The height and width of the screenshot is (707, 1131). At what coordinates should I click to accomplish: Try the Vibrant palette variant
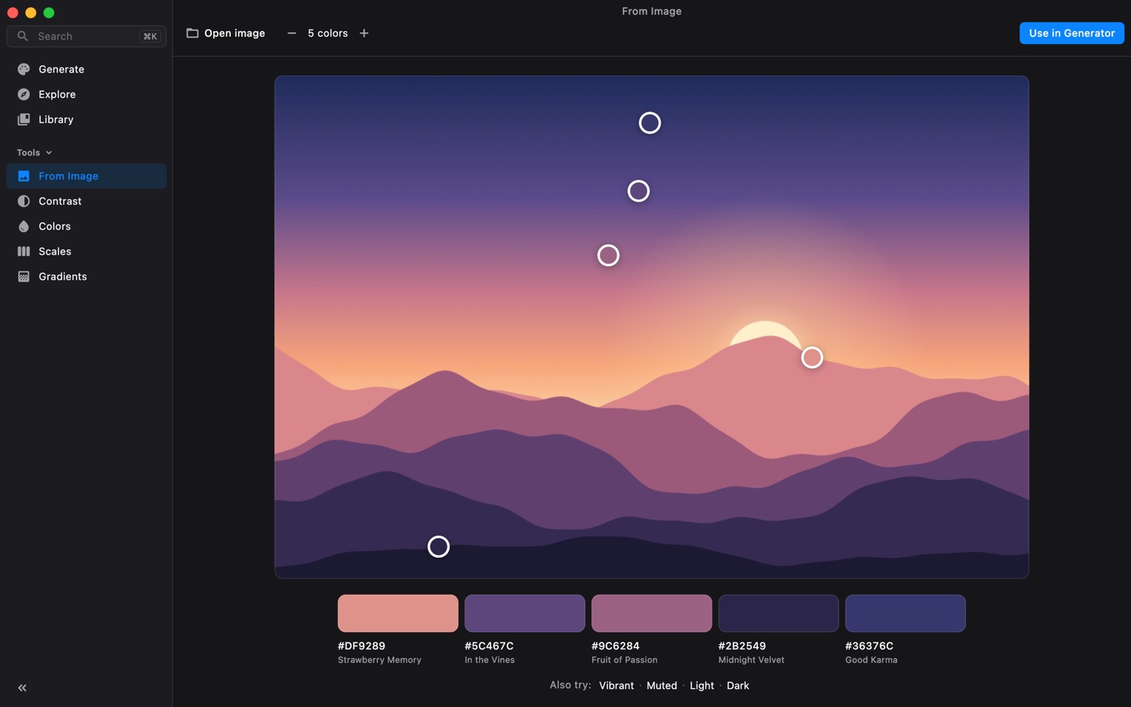[x=617, y=686]
